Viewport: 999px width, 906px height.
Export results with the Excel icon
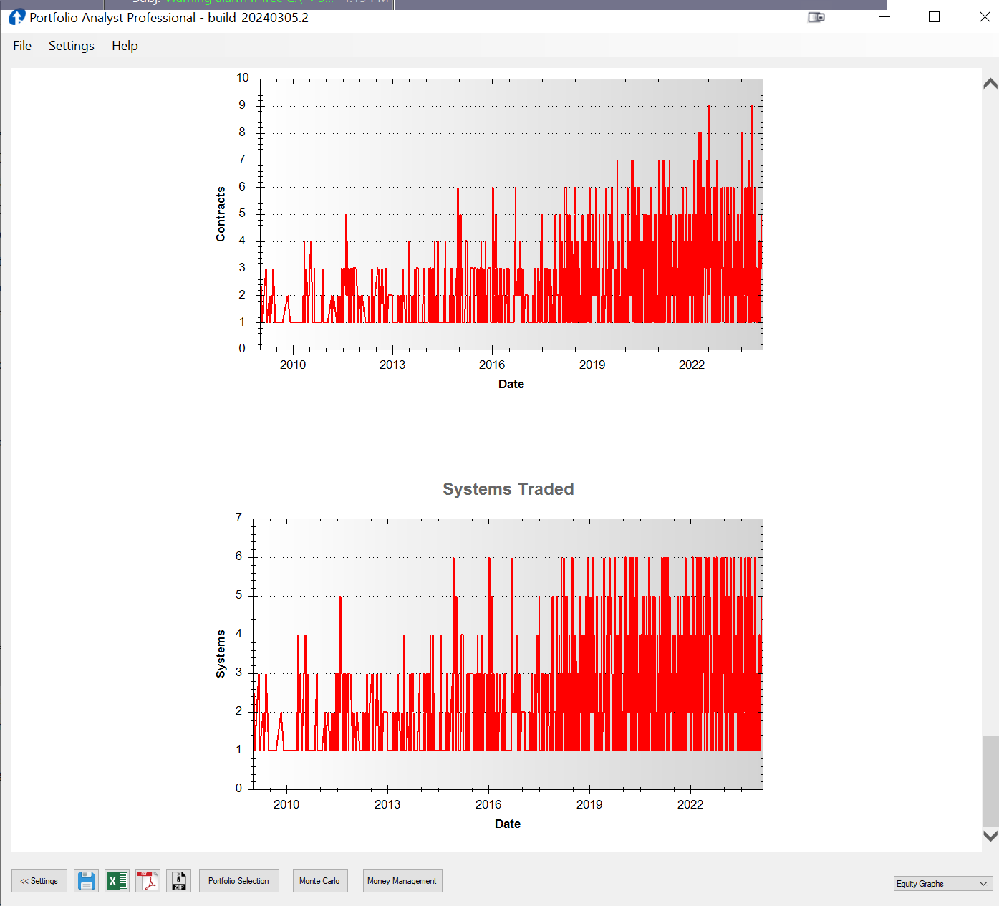tap(117, 881)
